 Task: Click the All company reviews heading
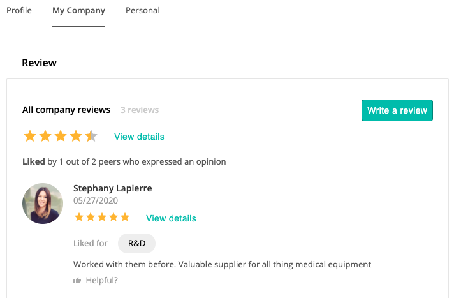66,110
